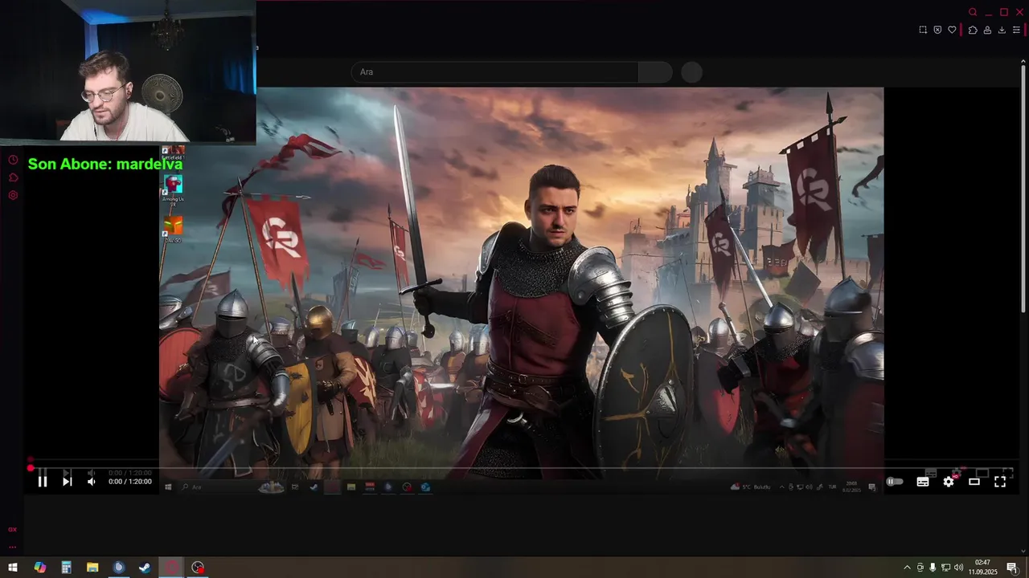Click the microphone tray icon
This screenshot has height=578, width=1029.
pyautogui.click(x=933, y=568)
